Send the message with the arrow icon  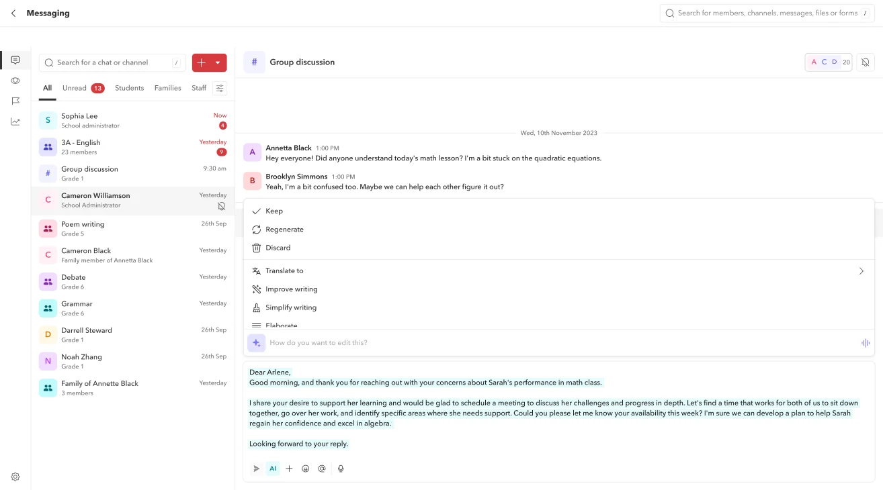click(x=256, y=469)
